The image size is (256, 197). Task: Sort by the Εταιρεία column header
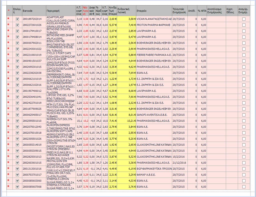point(154,11)
